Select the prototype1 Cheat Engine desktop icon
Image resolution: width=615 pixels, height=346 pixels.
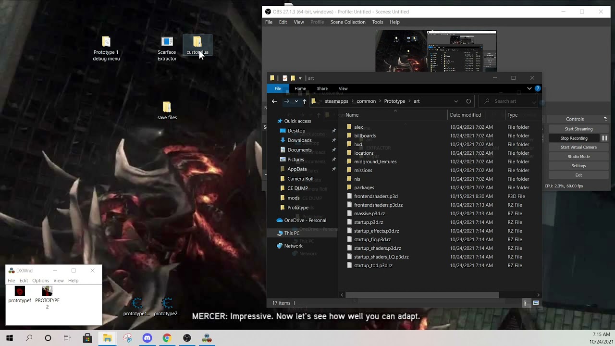[137, 307]
